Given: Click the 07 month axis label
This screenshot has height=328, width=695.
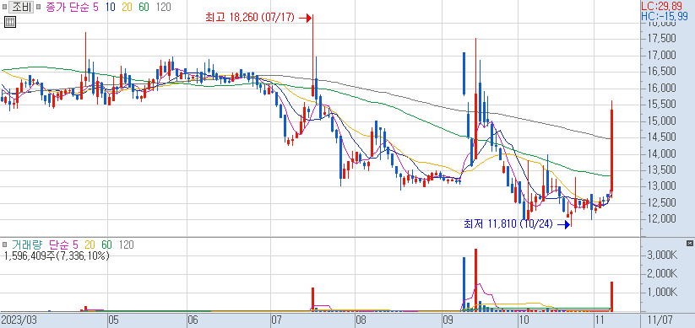Looking at the screenshot, I should pos(277,320).
